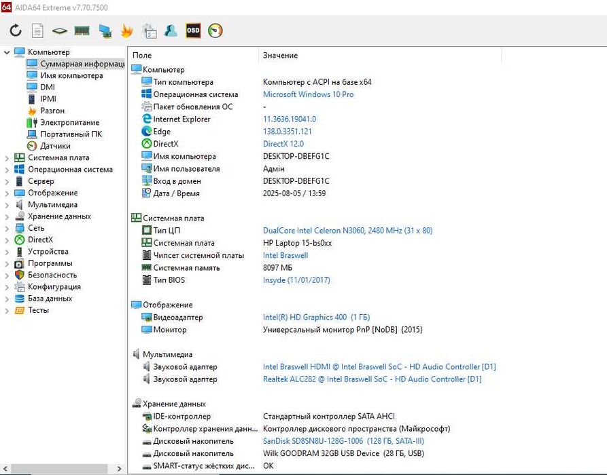
Task: Open the Intel Braswell chipset link
Action: (285, 255)
